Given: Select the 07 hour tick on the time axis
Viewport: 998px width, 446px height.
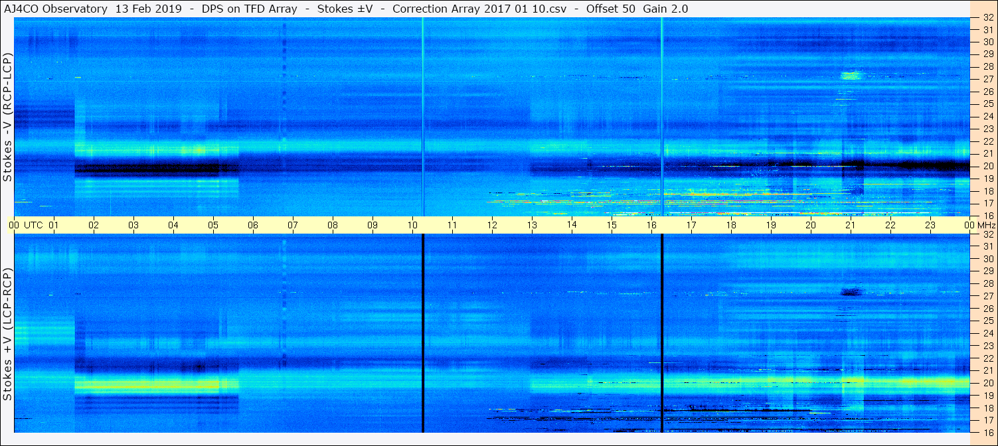Looking at the screenshot, I should [x=293, y=225].
